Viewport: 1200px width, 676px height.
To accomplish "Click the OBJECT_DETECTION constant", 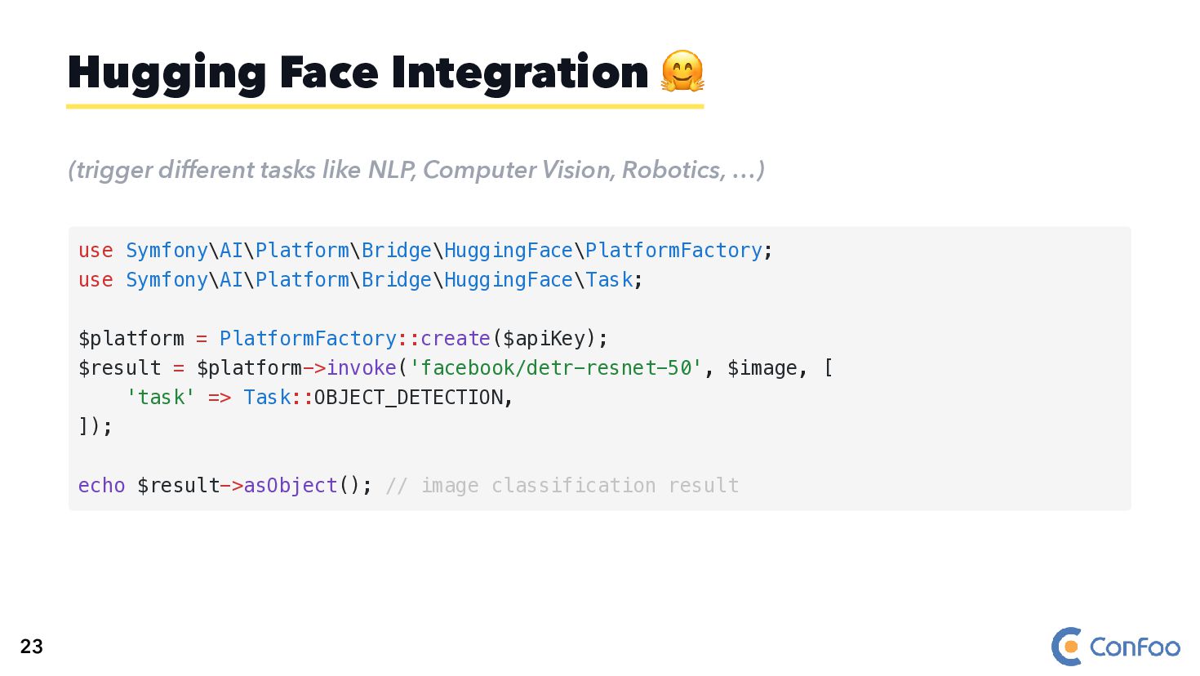I will (408, 398).
